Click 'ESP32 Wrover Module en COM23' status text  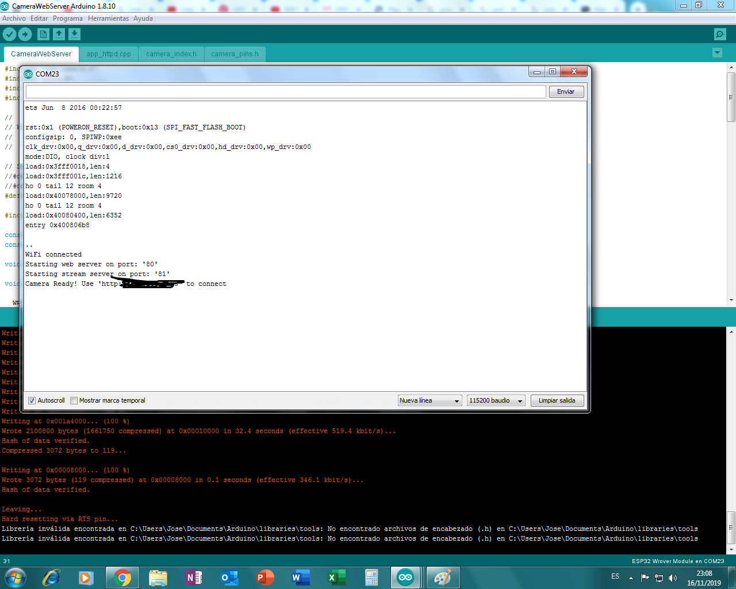point(678,561)
